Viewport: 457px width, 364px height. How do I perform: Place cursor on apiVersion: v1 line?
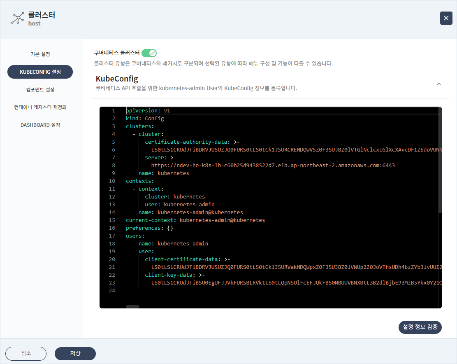pos(148,110)
